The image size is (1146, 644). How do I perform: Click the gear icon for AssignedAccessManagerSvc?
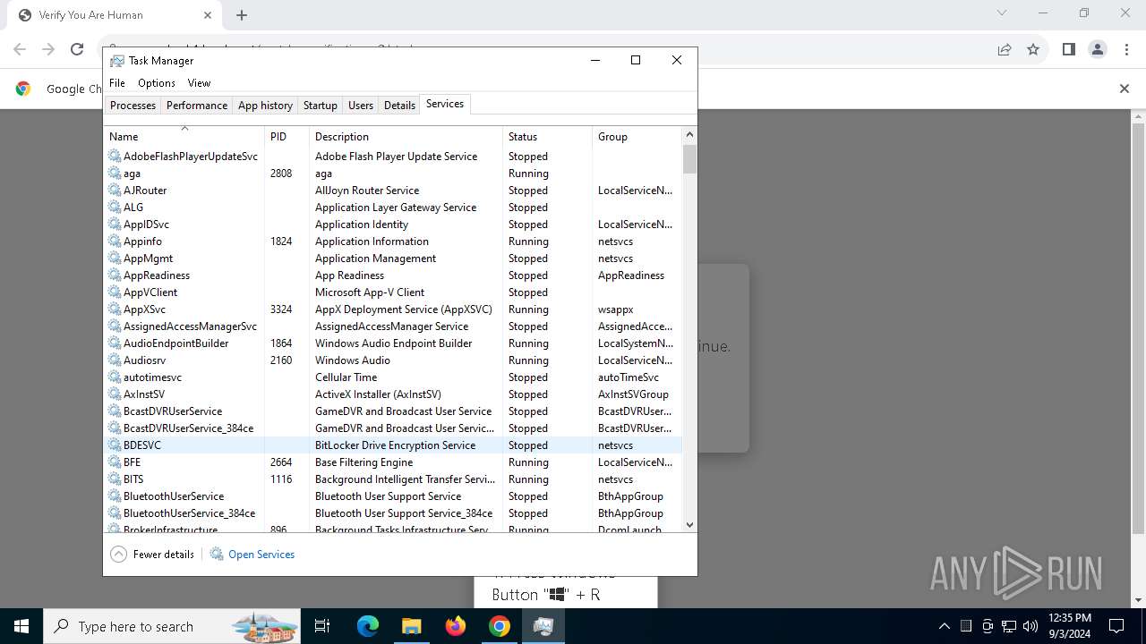(115, 326)
